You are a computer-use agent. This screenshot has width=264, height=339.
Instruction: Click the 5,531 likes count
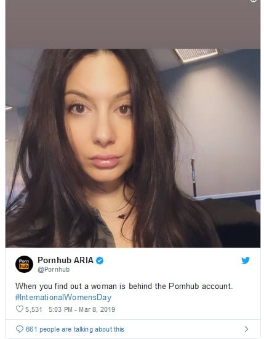[34, 309]
